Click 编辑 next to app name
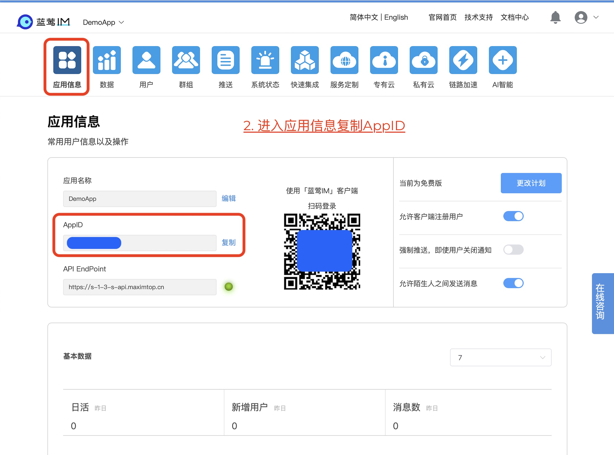The image size is (614, 455). point(229,198)
